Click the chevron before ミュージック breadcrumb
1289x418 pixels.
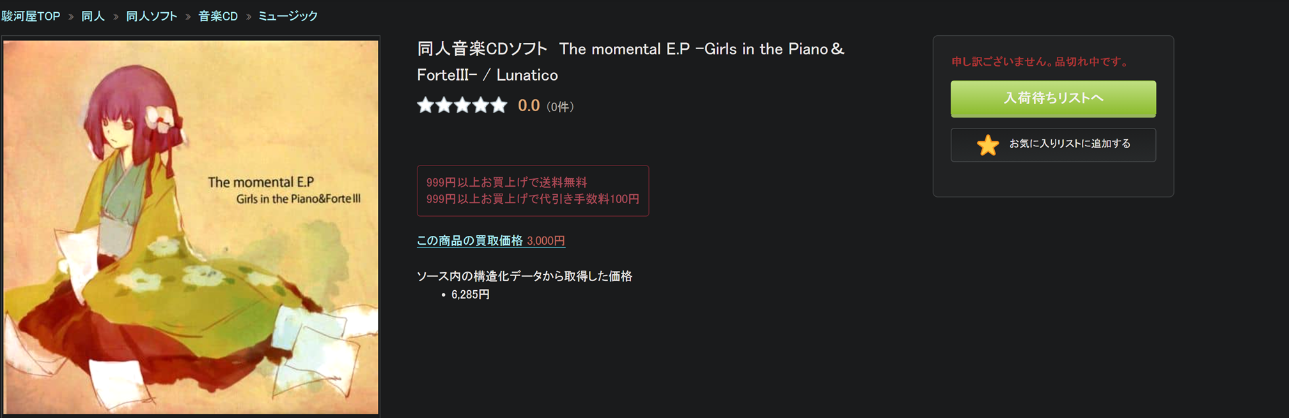[x=249, y=17]
